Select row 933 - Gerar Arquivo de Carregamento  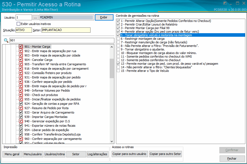[49, 112]
